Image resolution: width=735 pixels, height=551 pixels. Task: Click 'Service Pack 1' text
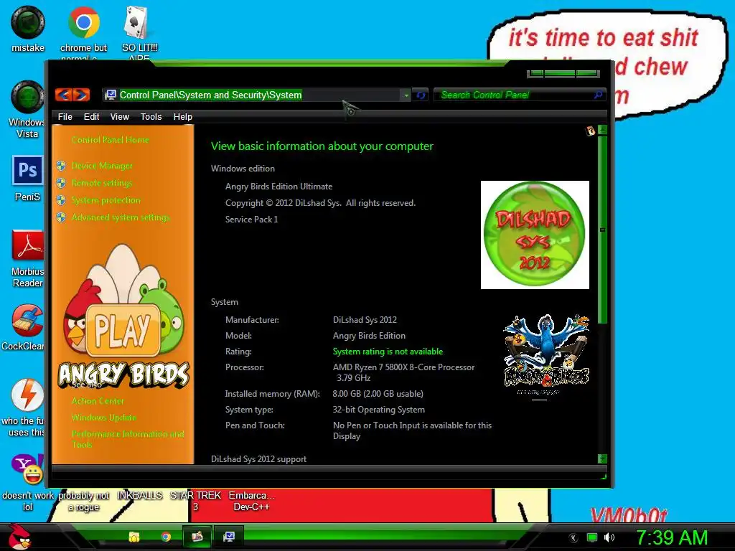251,220
